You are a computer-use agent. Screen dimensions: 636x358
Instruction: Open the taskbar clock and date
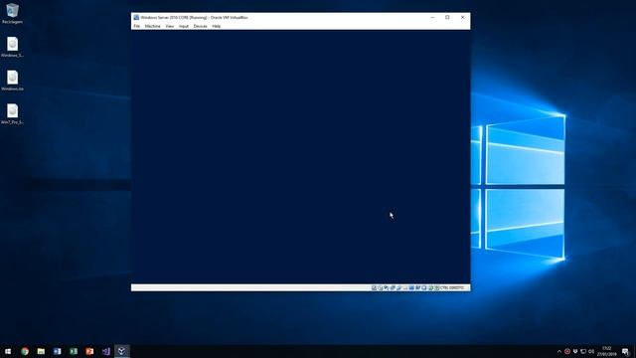tap(606, 351)
